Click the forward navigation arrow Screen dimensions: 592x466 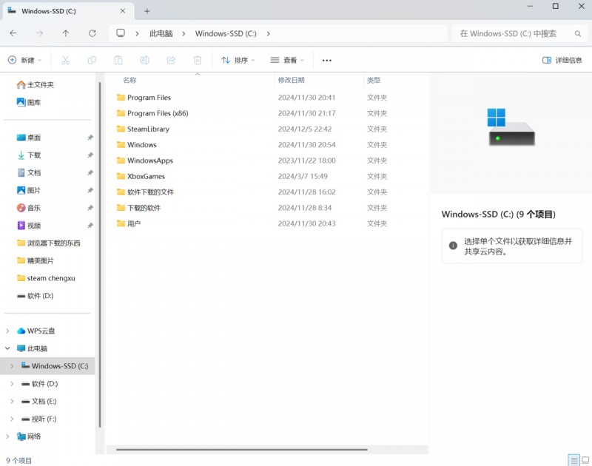pyautogui.click(x=40, y=33)
